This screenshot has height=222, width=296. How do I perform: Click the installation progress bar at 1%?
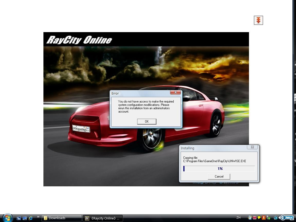click(219, 169)
